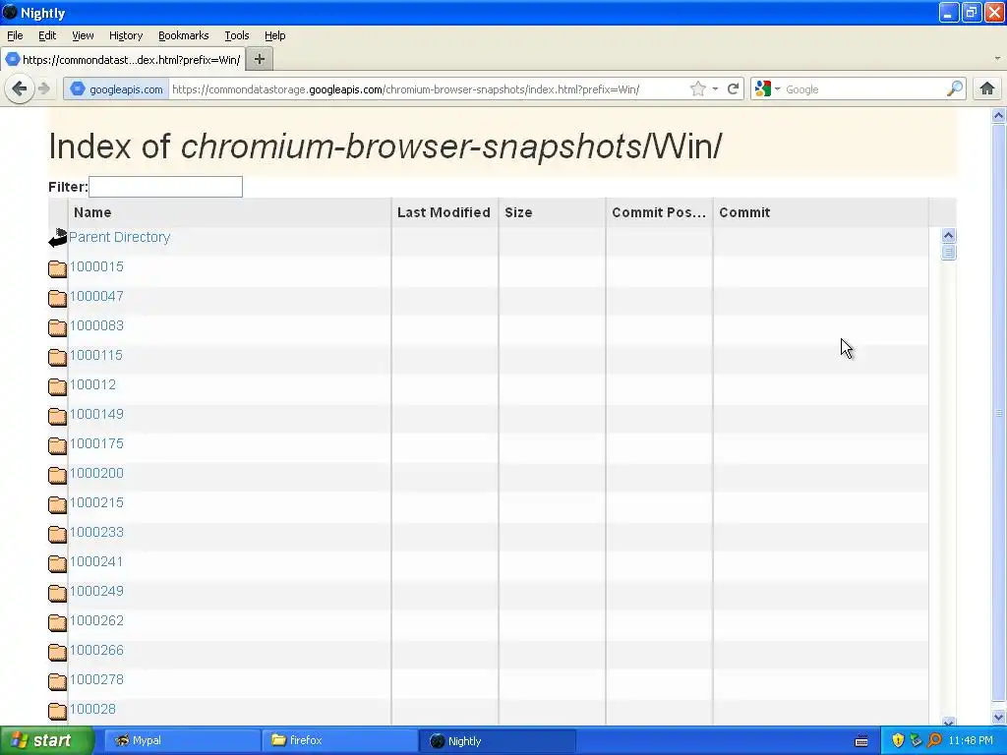Open a new tab with plus button
This screenshot has height=755, width=1007.
pyautogui.click(x=260, y=59)
